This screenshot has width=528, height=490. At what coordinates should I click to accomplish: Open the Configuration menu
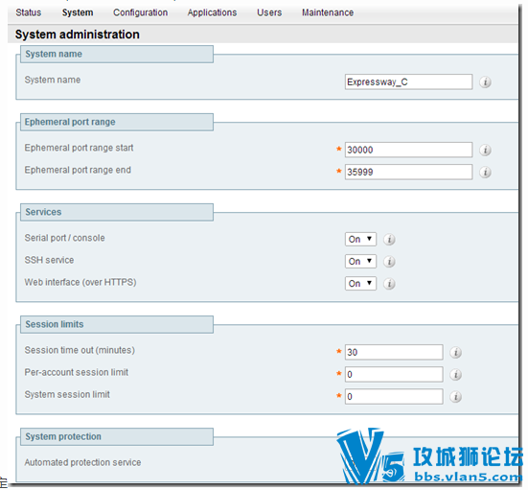[141, 12]
